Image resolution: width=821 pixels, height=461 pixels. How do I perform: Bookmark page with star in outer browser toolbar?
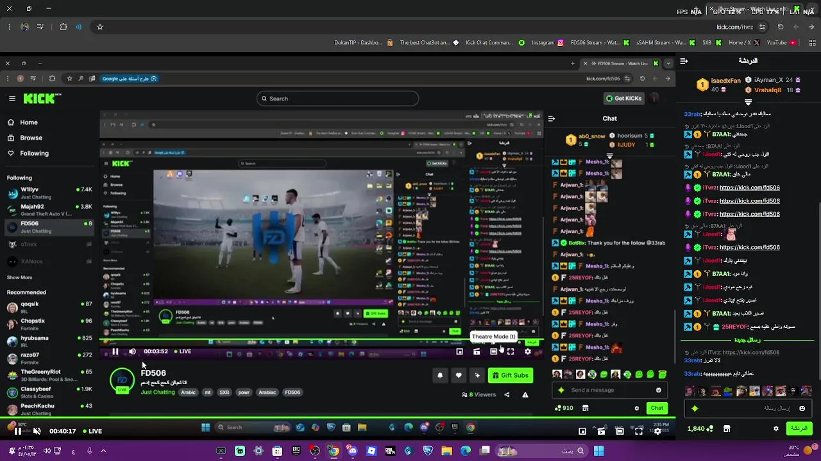(100, 27)
